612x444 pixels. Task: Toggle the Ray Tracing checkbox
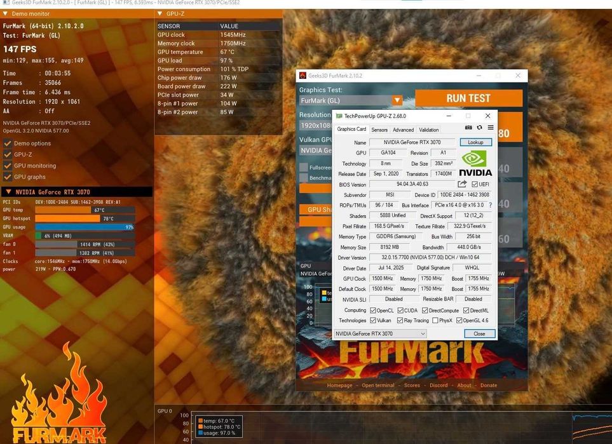click(x=400, y=320)
